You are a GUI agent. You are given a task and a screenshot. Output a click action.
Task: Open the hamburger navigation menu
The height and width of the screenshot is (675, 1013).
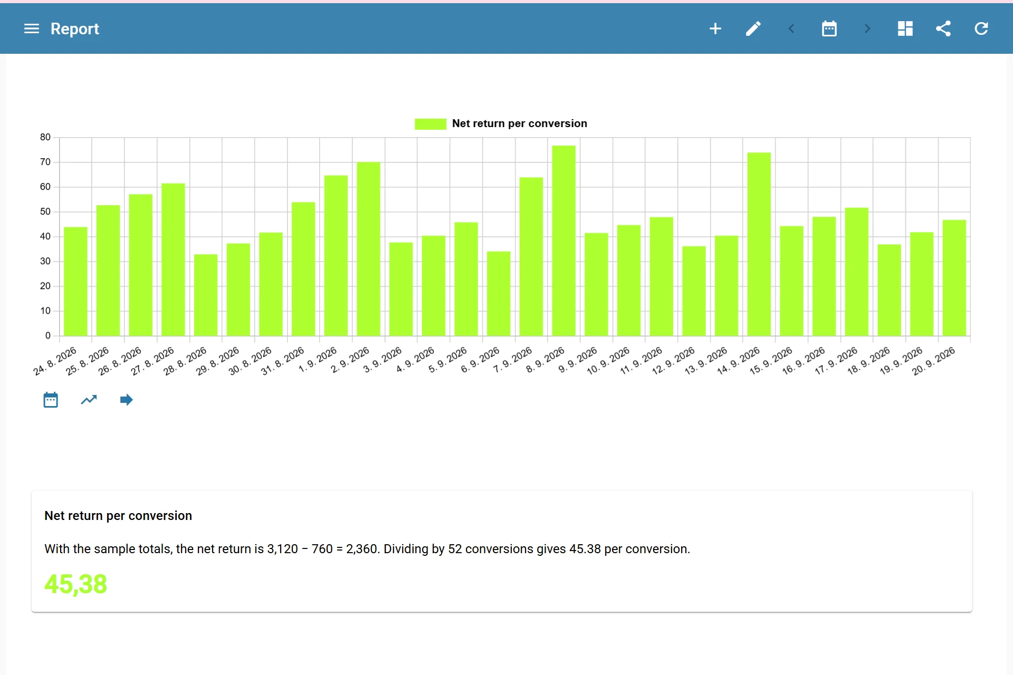tap(32, 28)
